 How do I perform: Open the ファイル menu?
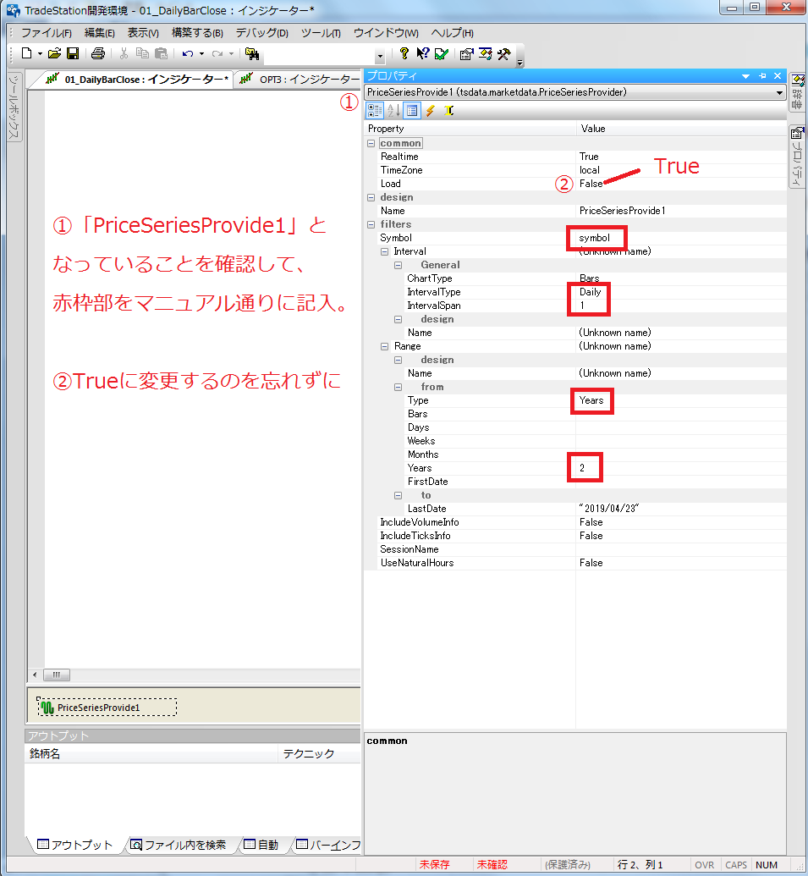point(47,33)
